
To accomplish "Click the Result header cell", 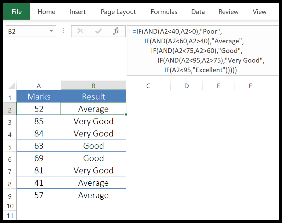I will (93, 97).
